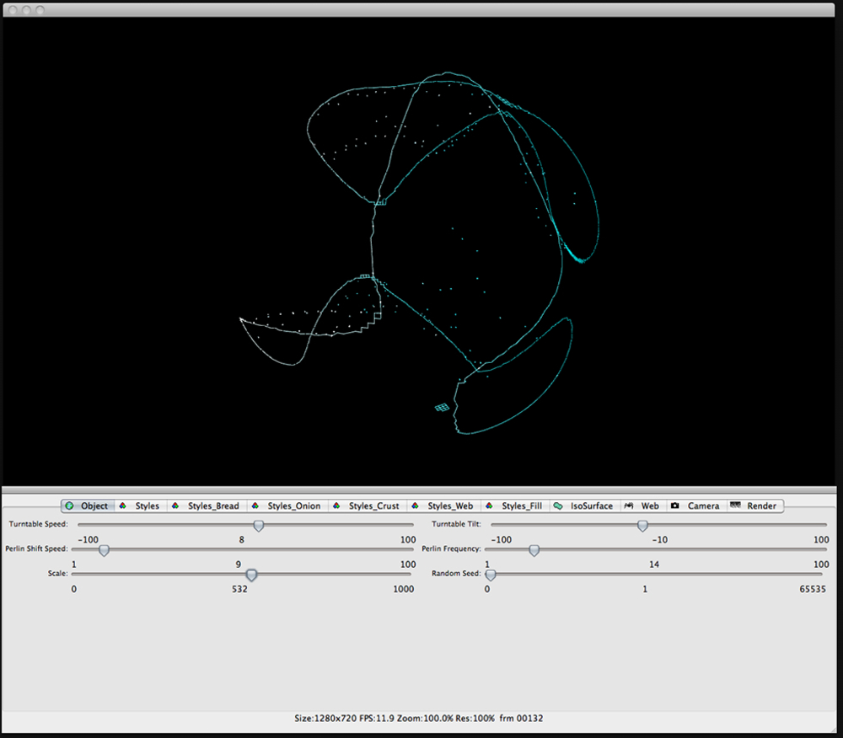Click the small grid patch in viewport
843x738 pixels.
coord(442,408)
